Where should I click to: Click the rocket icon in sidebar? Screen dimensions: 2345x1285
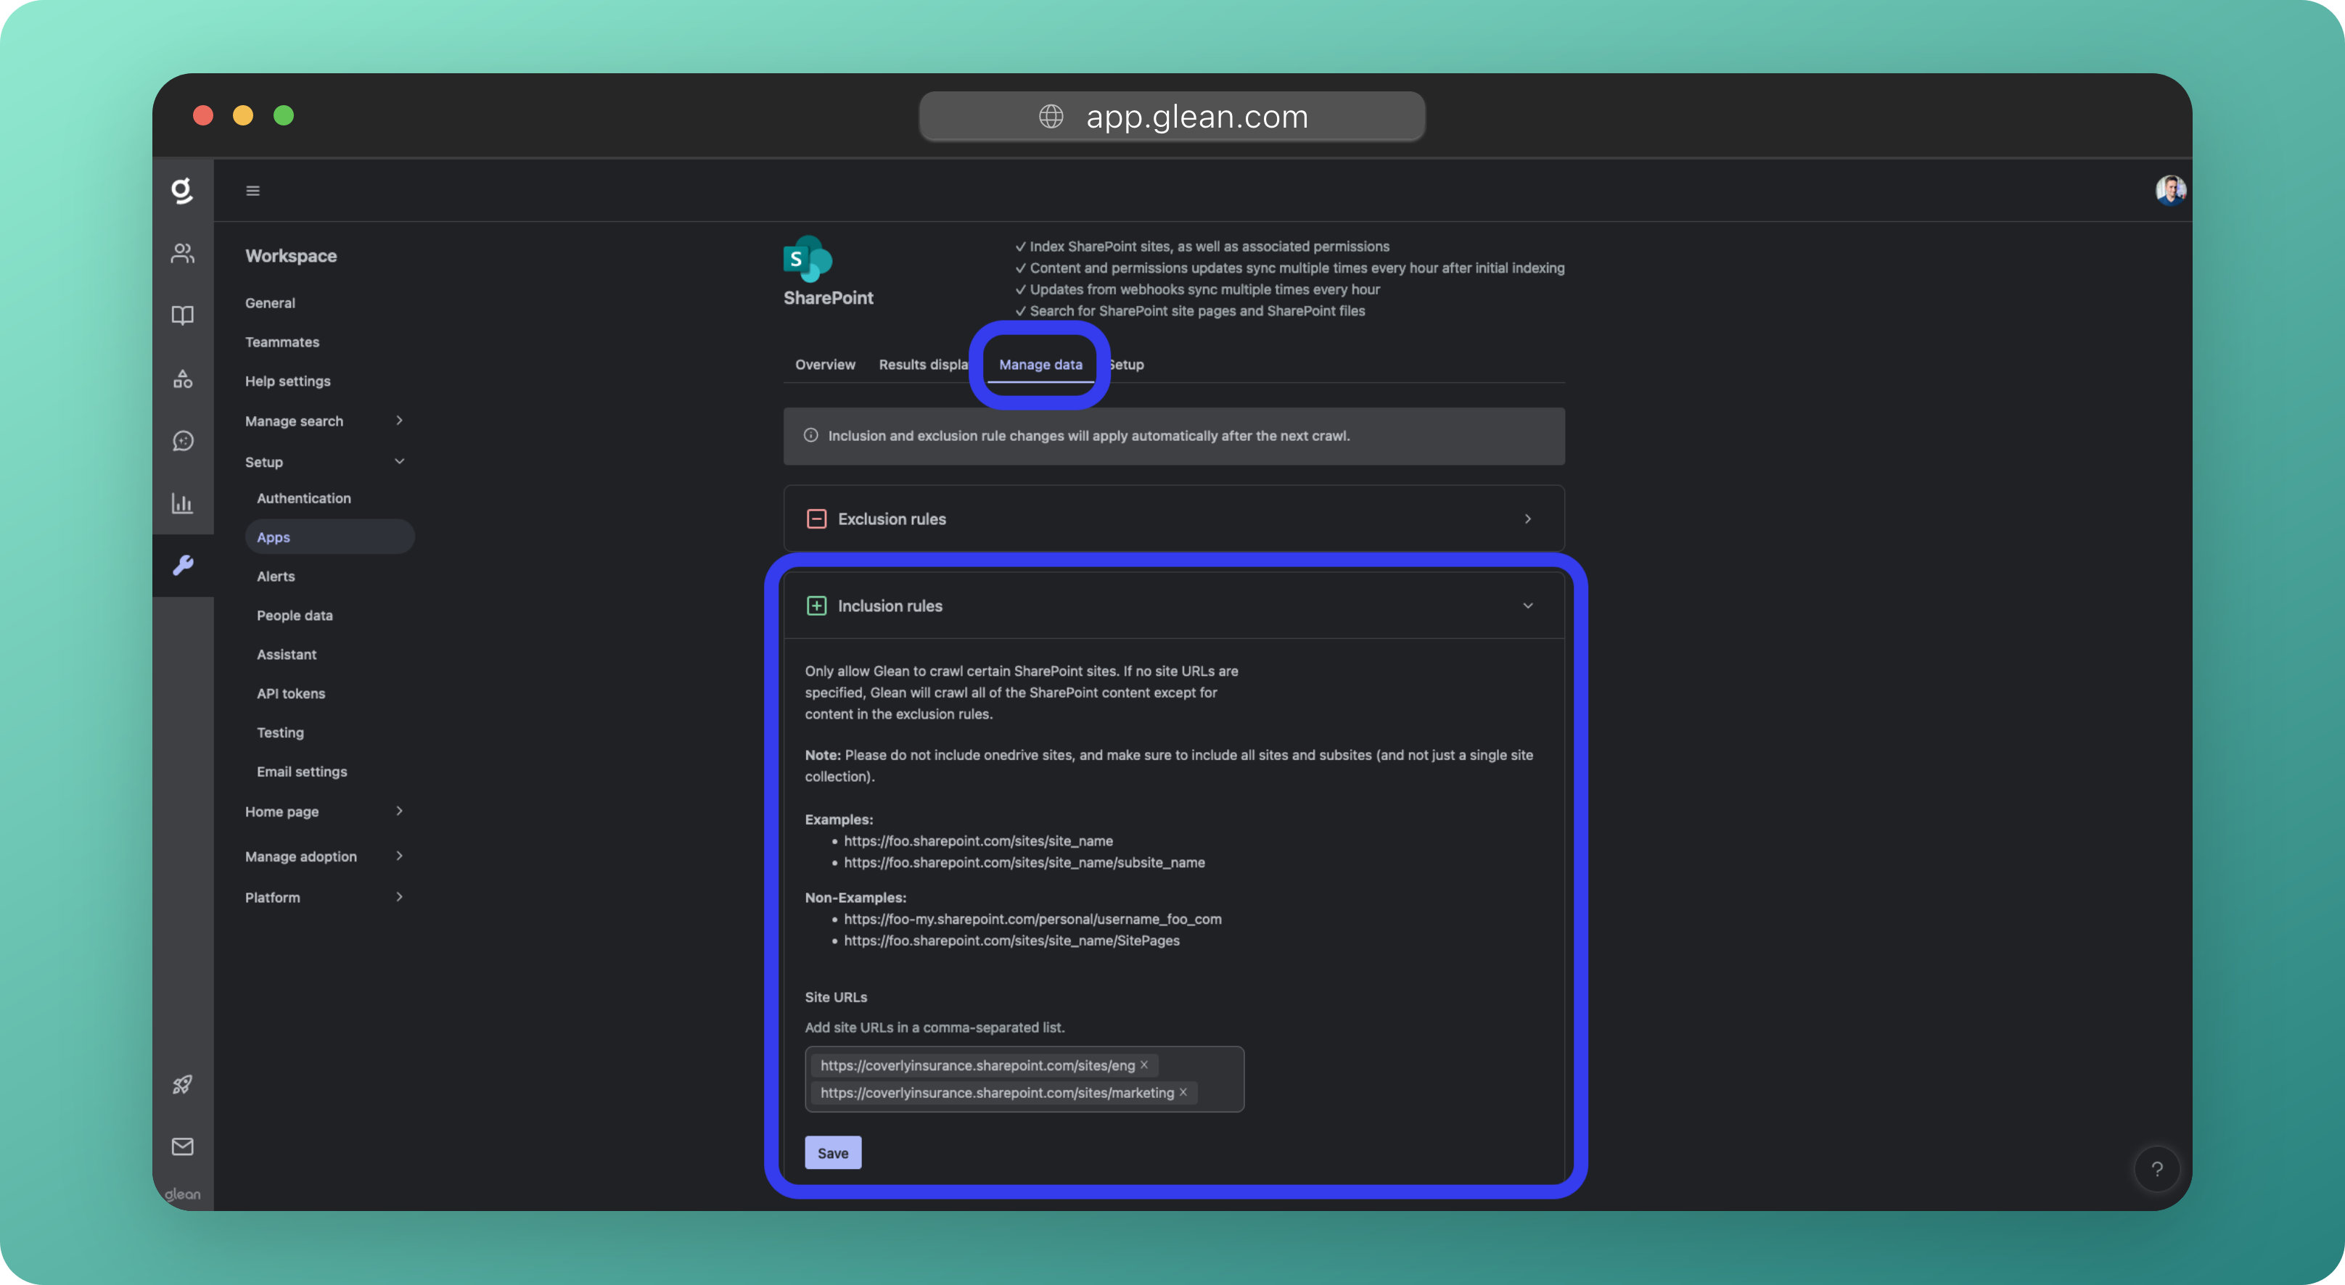[x=182, y=1084]
